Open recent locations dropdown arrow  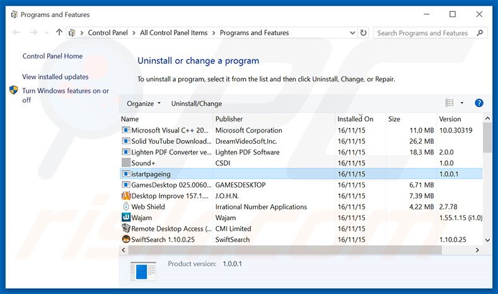pyautogui.click(x=47, y=33)
